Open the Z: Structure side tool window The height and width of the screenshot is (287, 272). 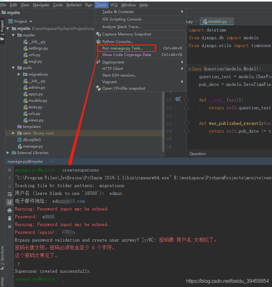pos(2,258)
